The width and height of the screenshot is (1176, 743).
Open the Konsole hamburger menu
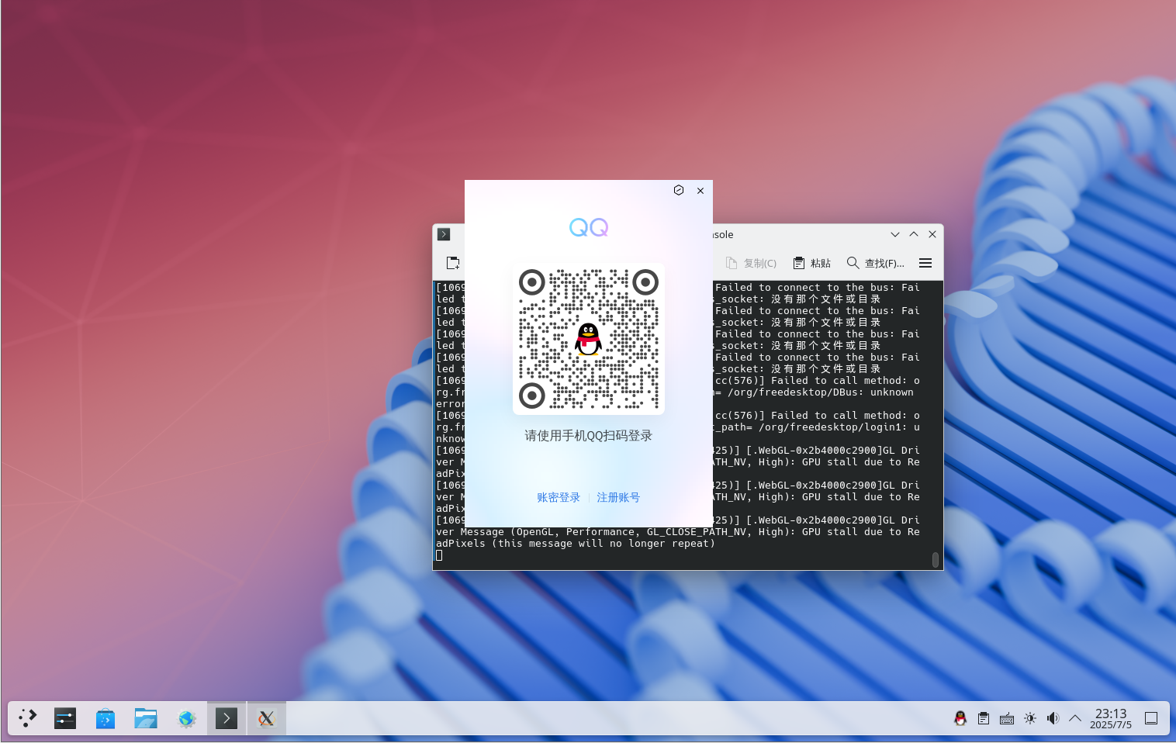pyautogui.click(x=925, y=263)
